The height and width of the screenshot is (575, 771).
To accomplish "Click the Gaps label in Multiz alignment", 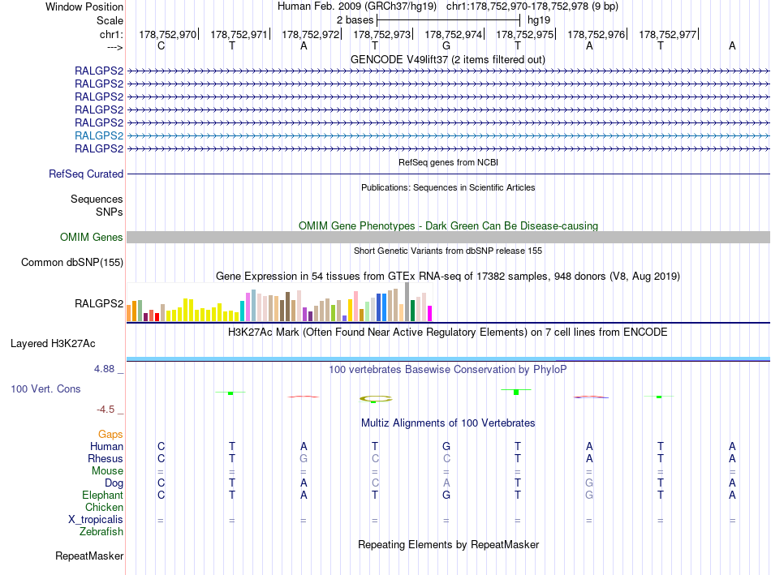I will (110, 434).
